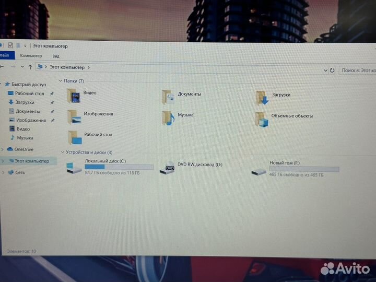Expand the OneDrive tree node
Screen dimensions: 376x282
(x=3, y=149)
